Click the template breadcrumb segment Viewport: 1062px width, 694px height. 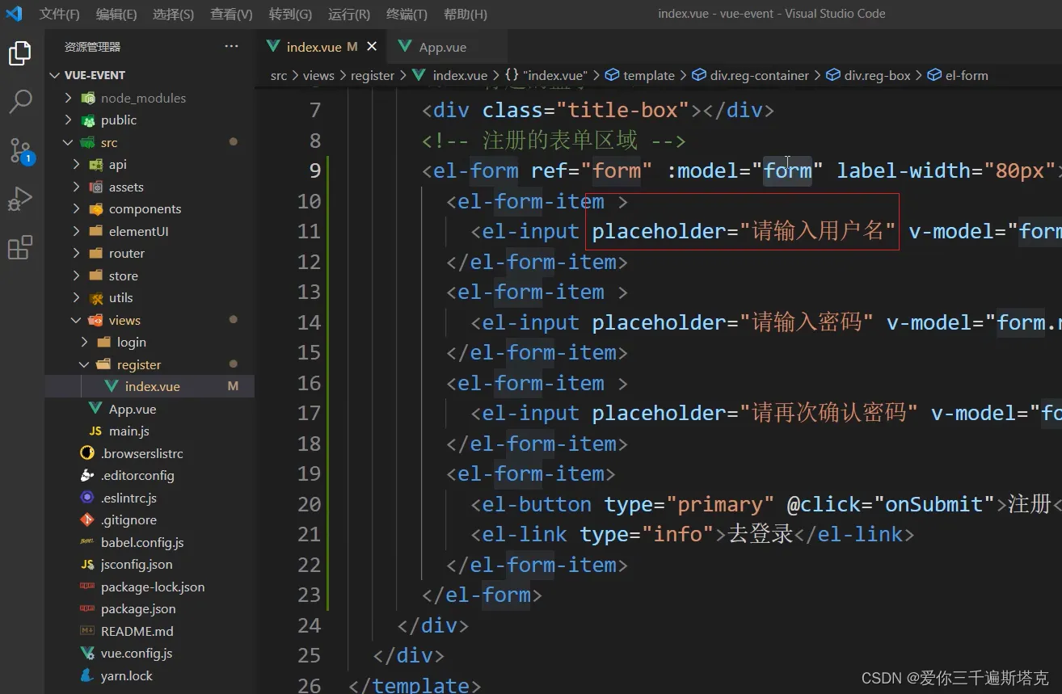tap(648, 75)
